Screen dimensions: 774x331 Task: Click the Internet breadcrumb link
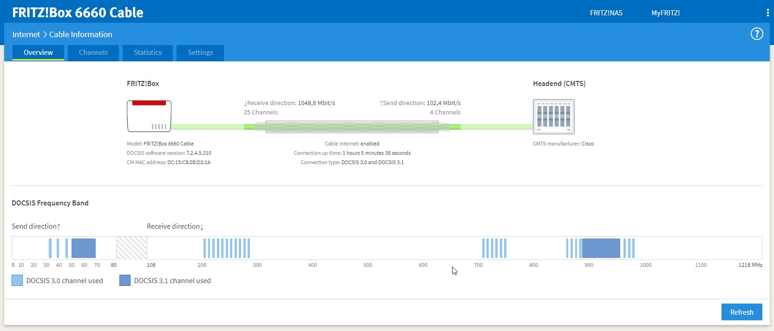(26, 34)
